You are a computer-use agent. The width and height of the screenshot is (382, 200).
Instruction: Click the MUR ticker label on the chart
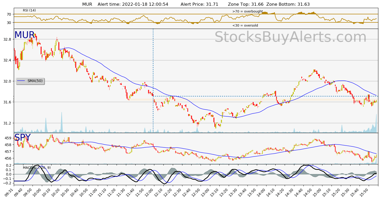pyautogui.click(x=24, y=35)
